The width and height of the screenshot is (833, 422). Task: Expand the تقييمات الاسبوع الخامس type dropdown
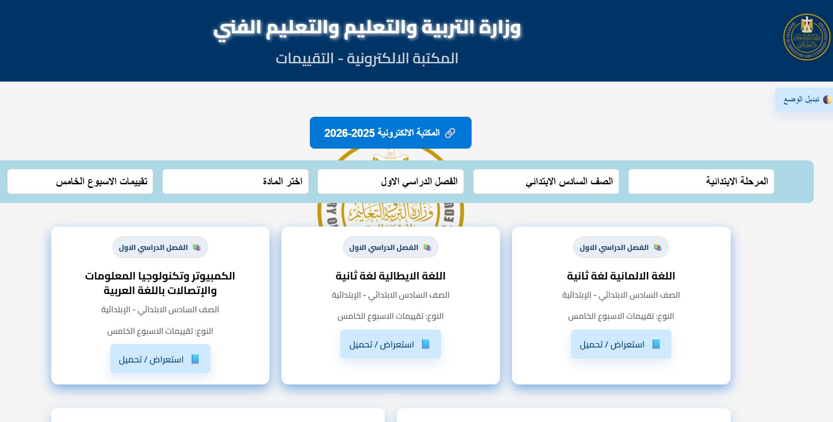tap(80, 181)
